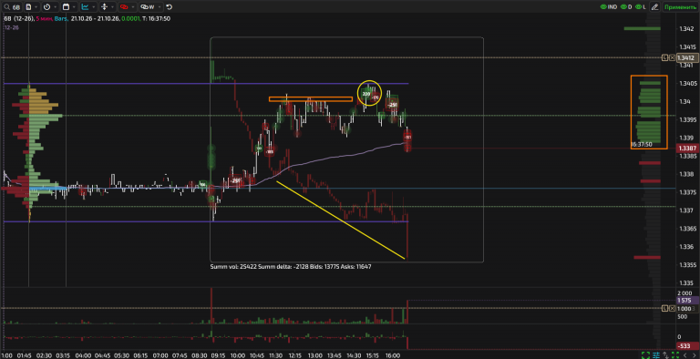Viewport: 700px width, 359px height.
Task: Click the 6B (12-26) instrument label
Action: click(x=19, y=19)
